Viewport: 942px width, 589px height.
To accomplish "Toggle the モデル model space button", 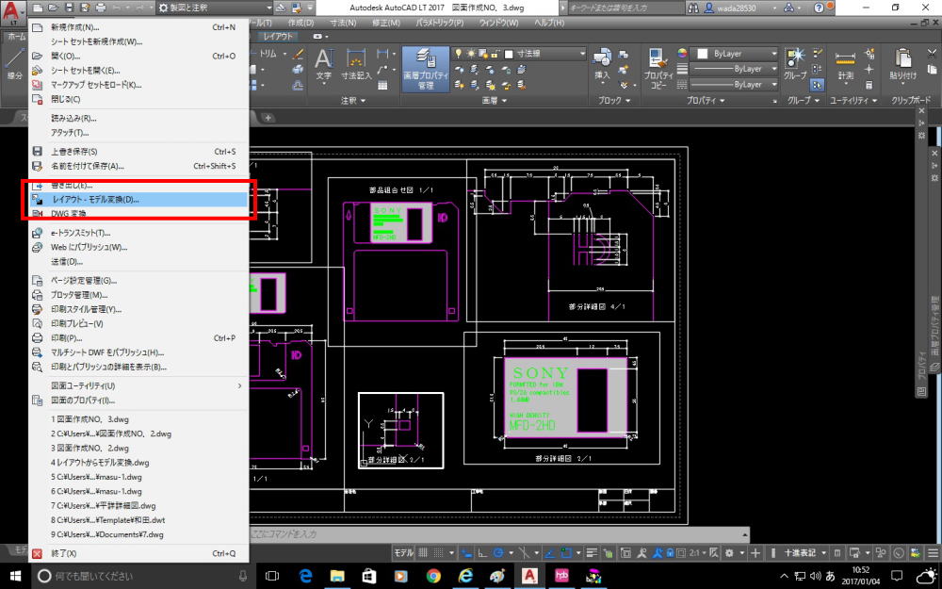I will pyautogui.click(x=402, y=553).
